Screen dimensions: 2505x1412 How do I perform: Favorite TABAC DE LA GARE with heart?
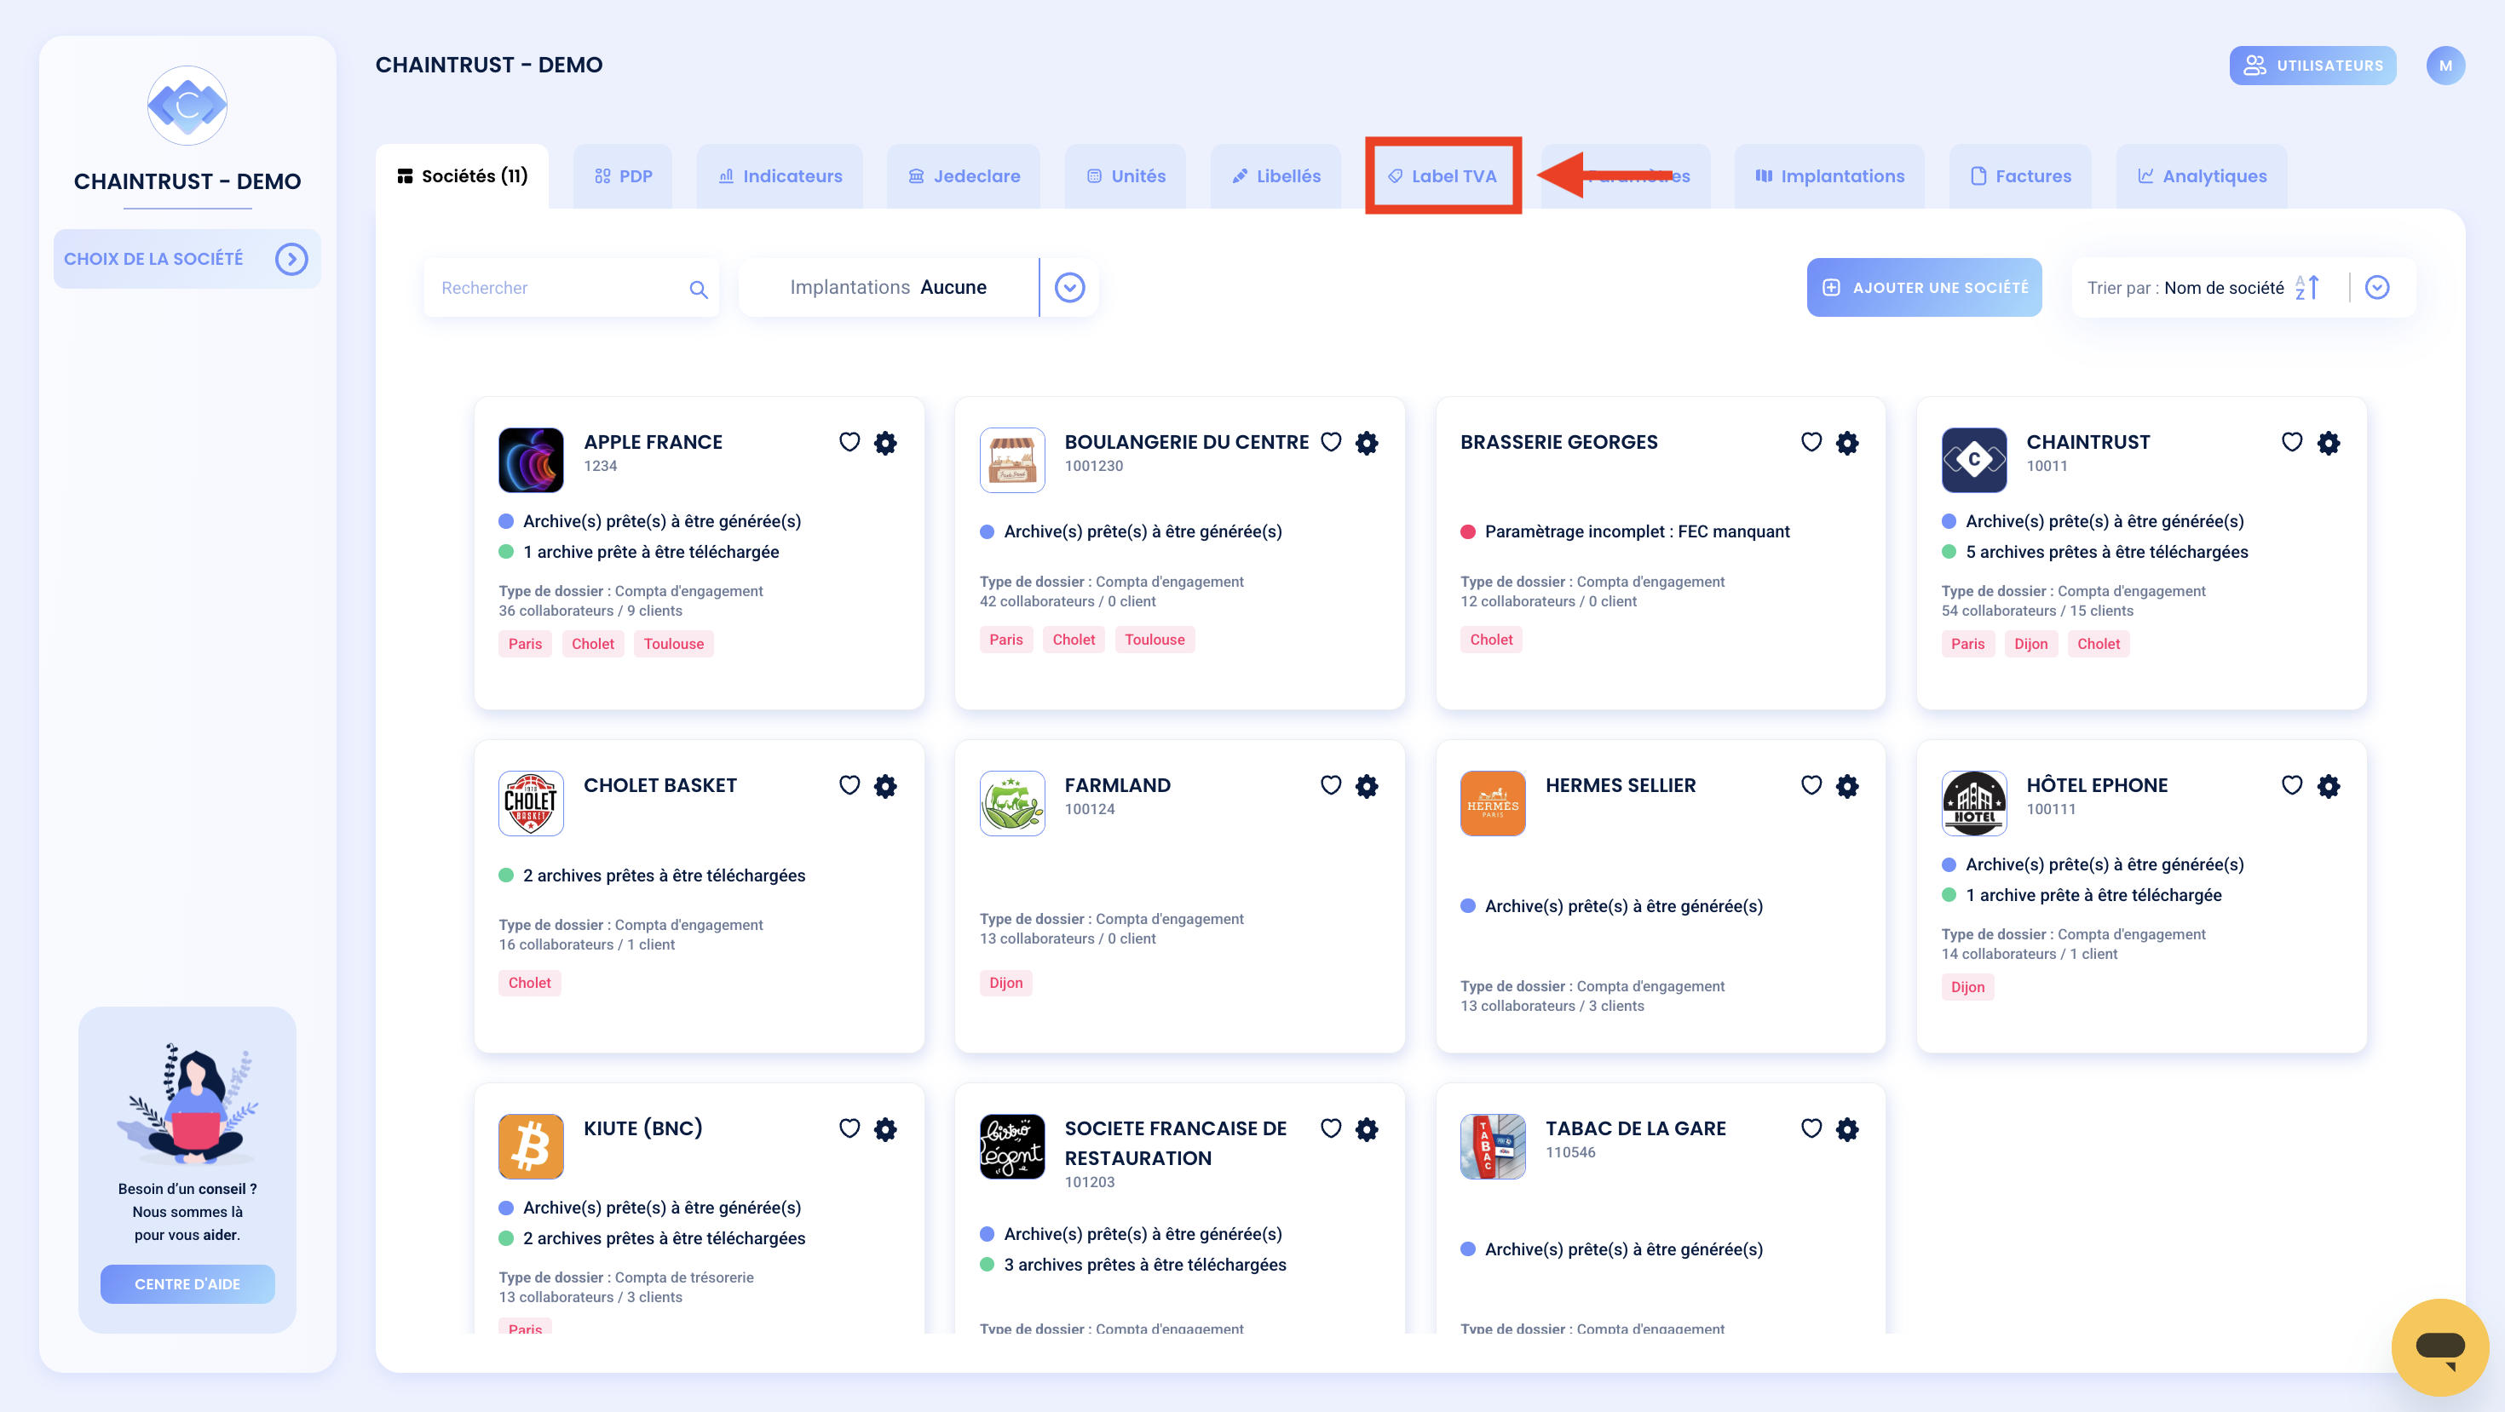click(1811, 1128)
